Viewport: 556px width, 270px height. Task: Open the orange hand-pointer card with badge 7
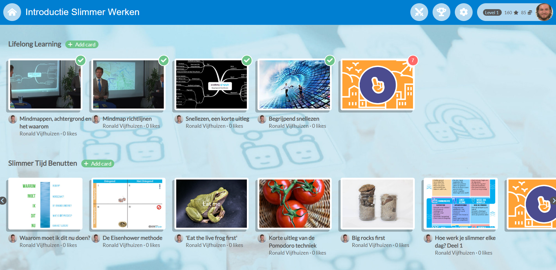(377, 85)
